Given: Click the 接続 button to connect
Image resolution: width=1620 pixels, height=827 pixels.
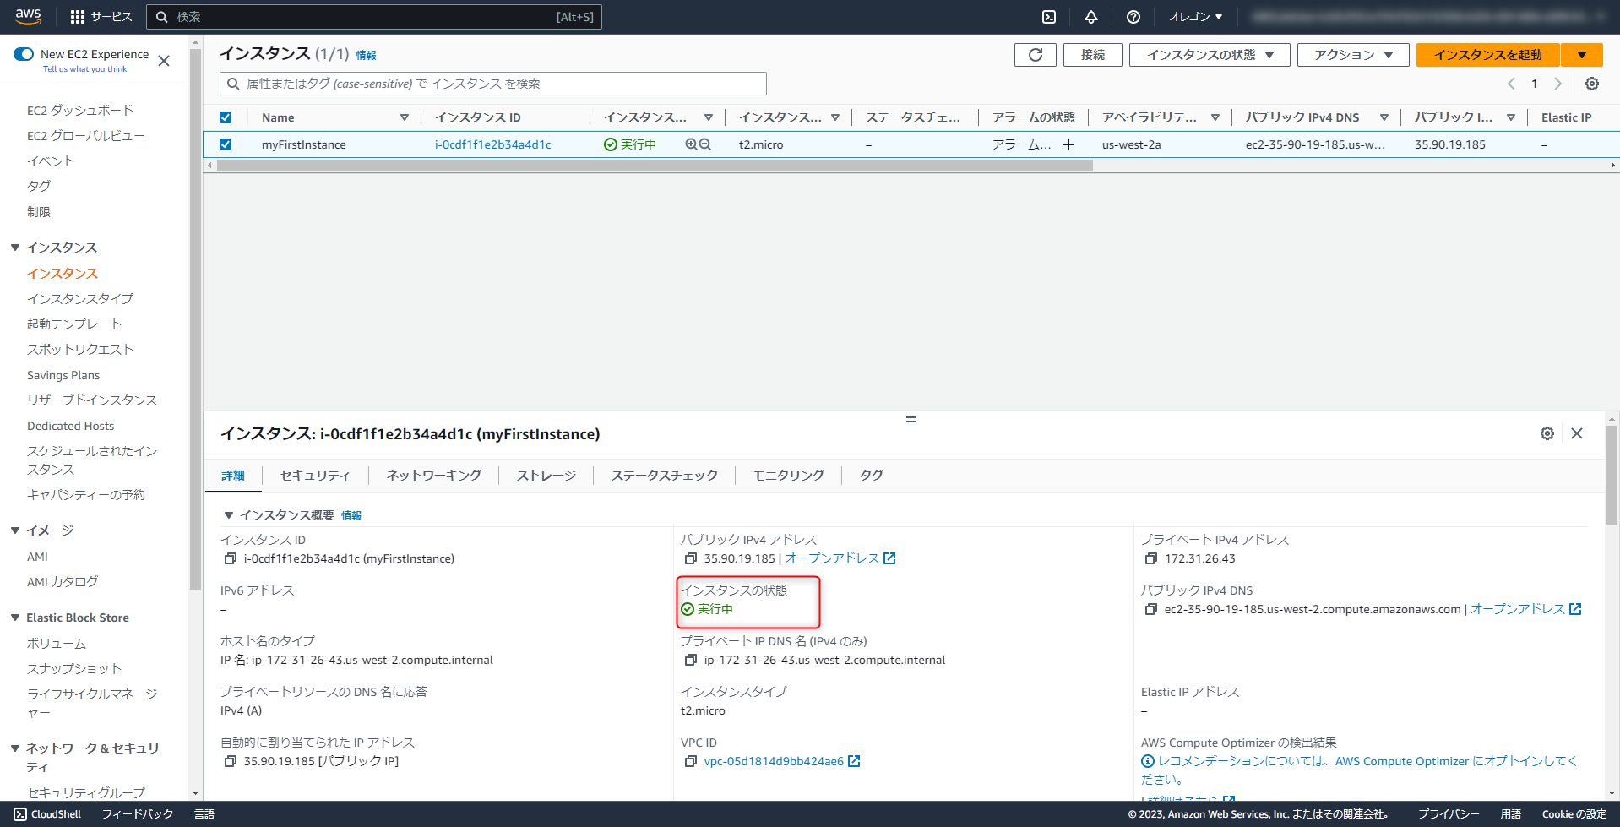Looking at the screenshot, I should [1092, 54].
